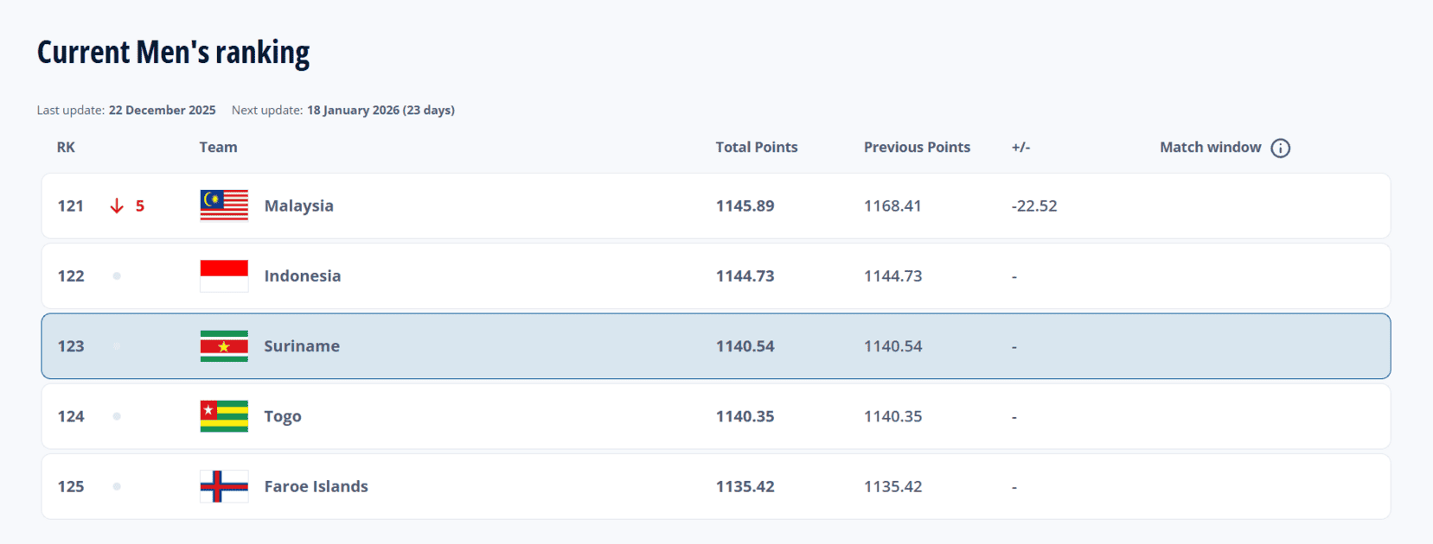Click the +/- column header
The width and height of the screenshot is (1433, 544).
(1020, 147)
